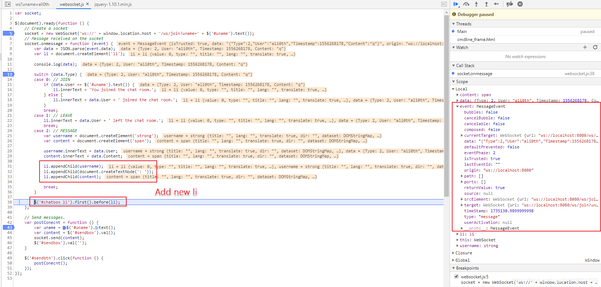This screenshot has width=601, height=287.
Task: Click the type: "message" property
Action: (482, 217)
